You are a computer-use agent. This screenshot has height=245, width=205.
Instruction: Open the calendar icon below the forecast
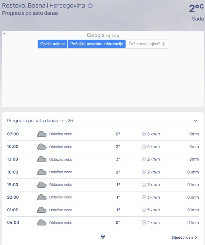[x=103, y=238]
